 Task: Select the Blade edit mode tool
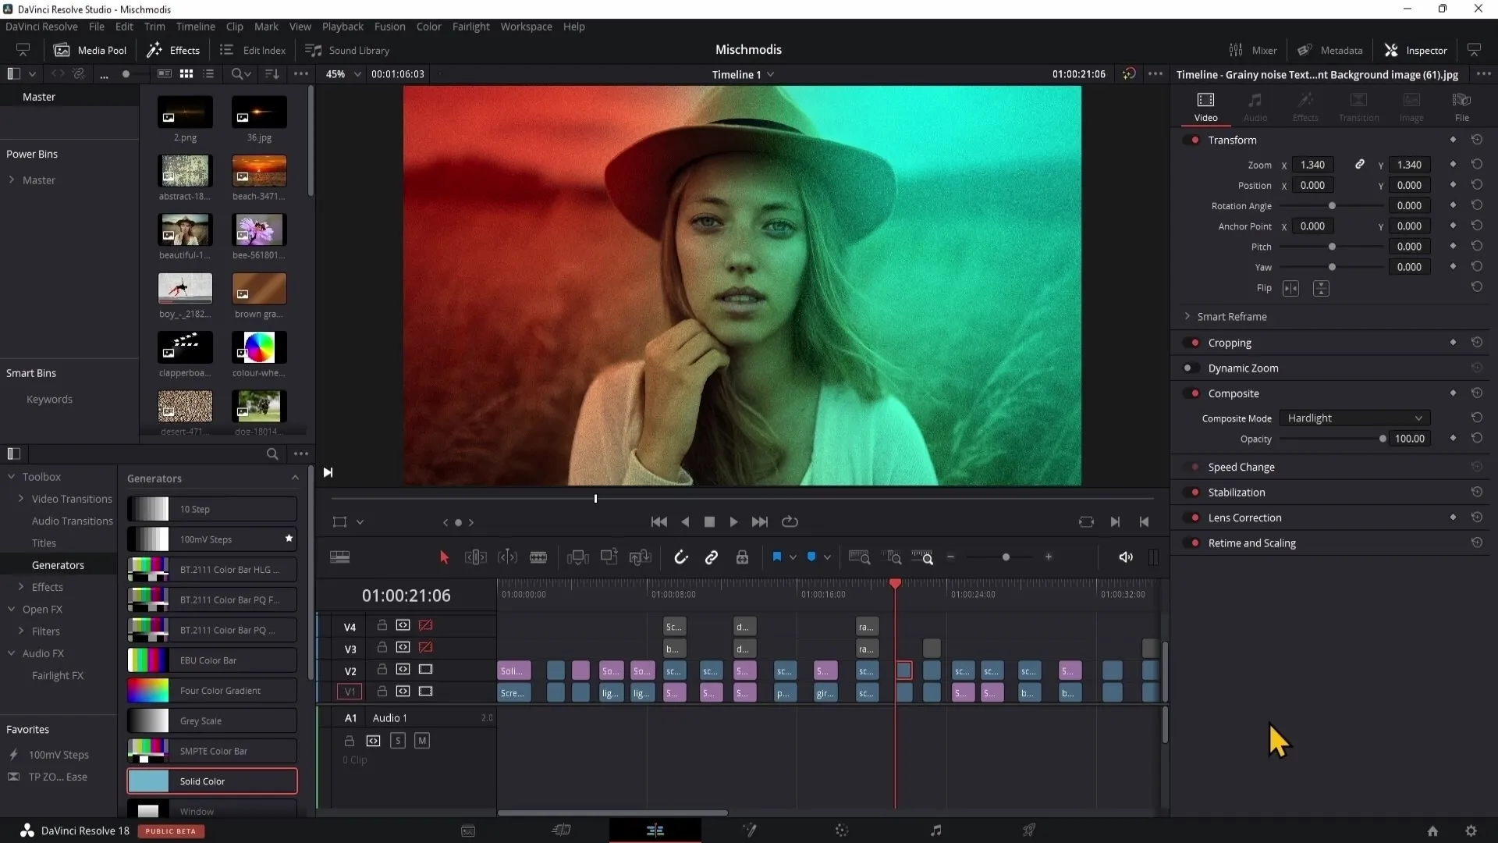[538, 557]
